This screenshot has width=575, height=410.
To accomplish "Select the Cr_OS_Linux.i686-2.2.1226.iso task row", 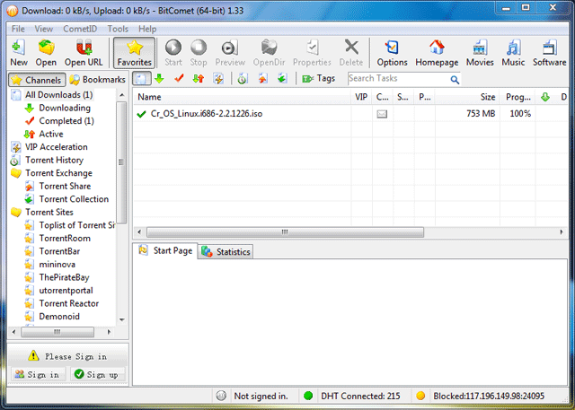I will coord(350,114).
